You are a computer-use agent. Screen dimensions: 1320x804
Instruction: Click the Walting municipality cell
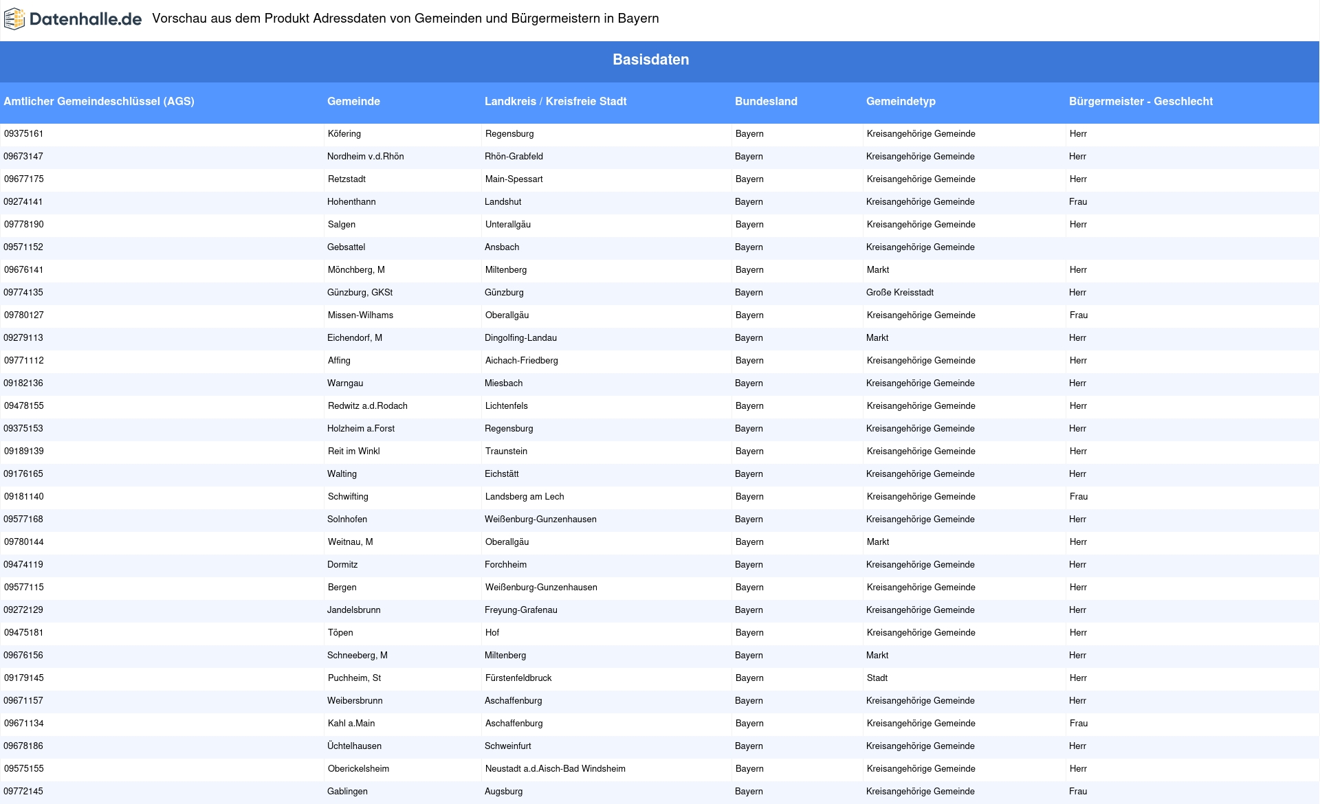tap(342, 474)
